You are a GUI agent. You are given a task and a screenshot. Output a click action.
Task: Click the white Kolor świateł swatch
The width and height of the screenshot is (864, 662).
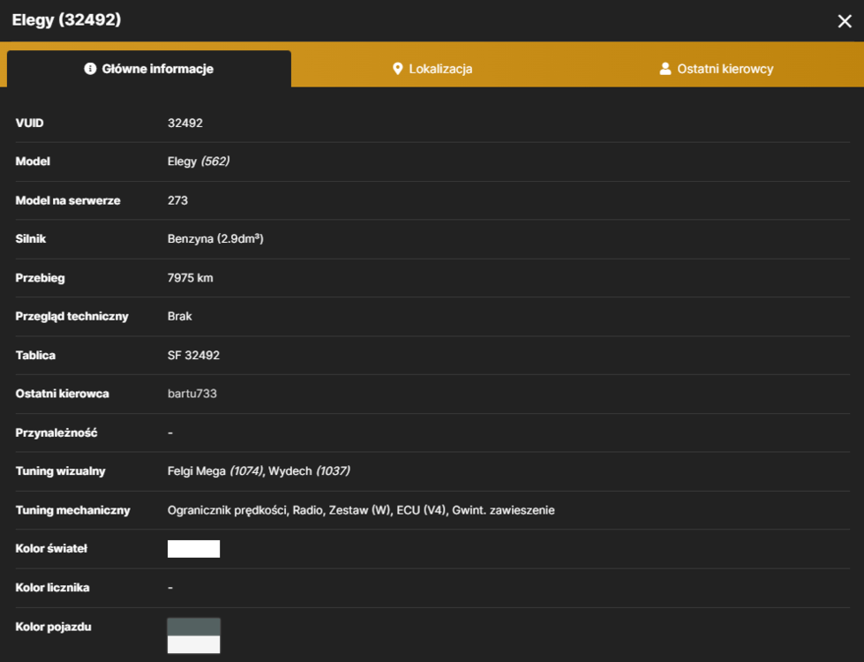click(193, 549)
